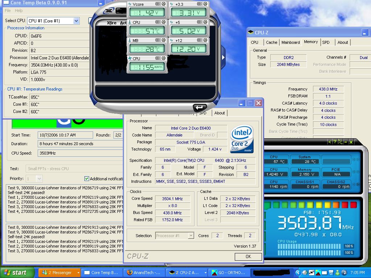Open settings icon on +3.3 sensor widget
The height and width of the screenshot is (278, 371).
(x=200, y=4)
